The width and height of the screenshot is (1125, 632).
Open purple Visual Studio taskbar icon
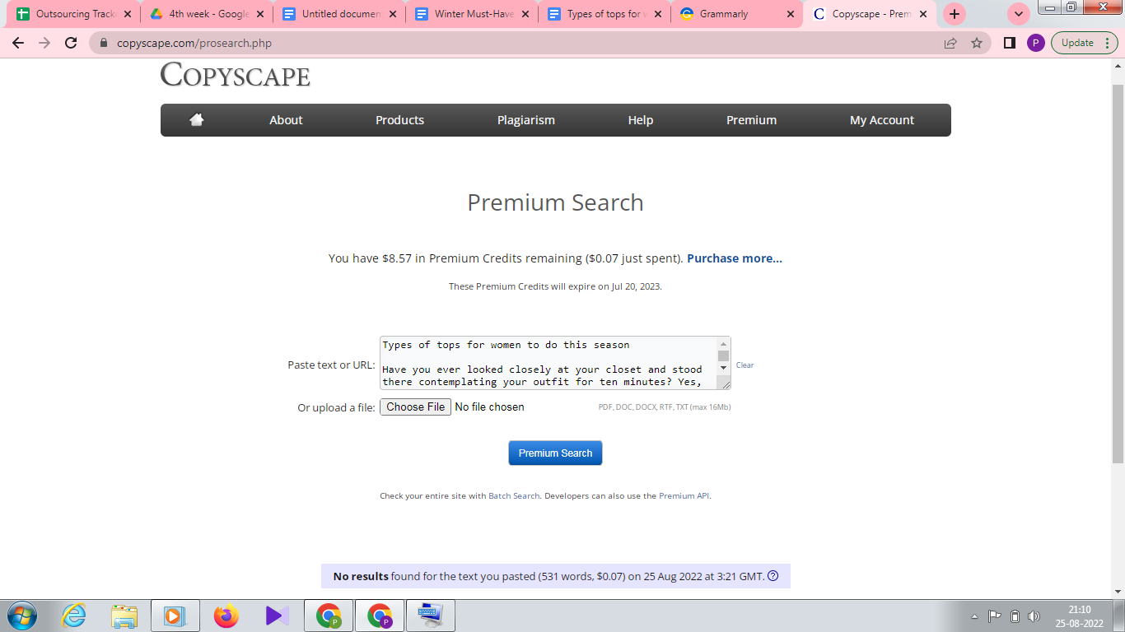point(277,616)
